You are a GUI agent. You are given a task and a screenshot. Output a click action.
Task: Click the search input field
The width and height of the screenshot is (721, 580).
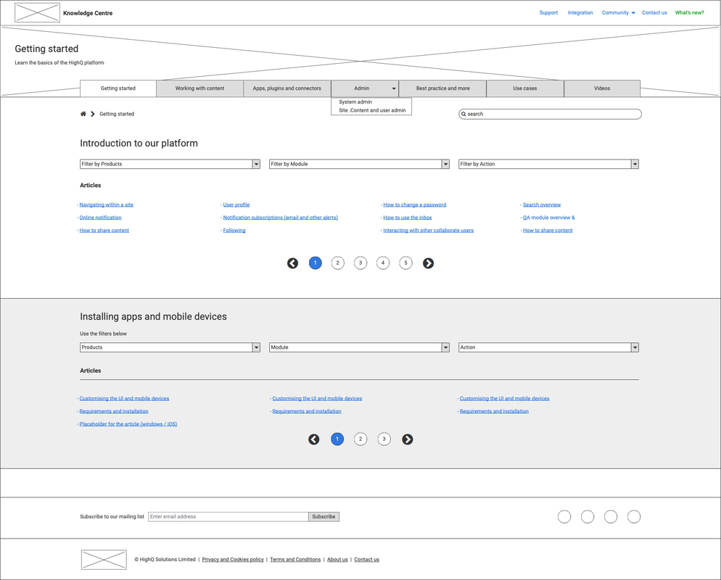(551, 114)
